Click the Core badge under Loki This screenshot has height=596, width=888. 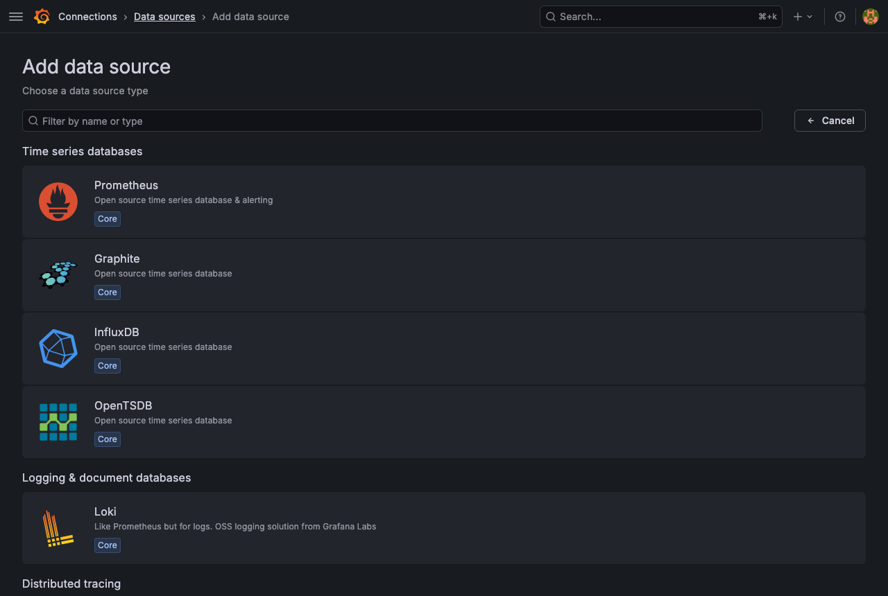point(108,545)
